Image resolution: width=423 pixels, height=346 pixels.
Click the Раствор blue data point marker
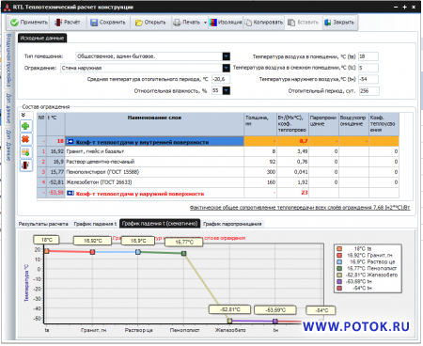[138, 252]
